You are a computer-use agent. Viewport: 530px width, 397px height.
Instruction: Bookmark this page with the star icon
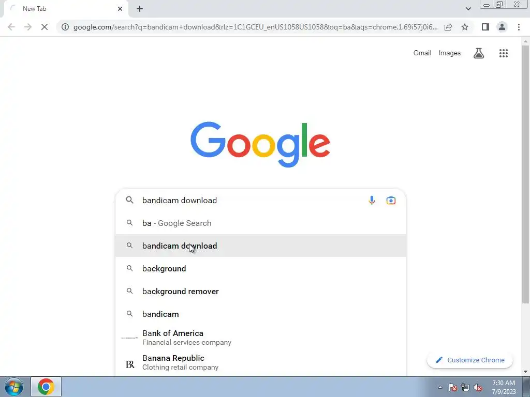tap(465, 27)
